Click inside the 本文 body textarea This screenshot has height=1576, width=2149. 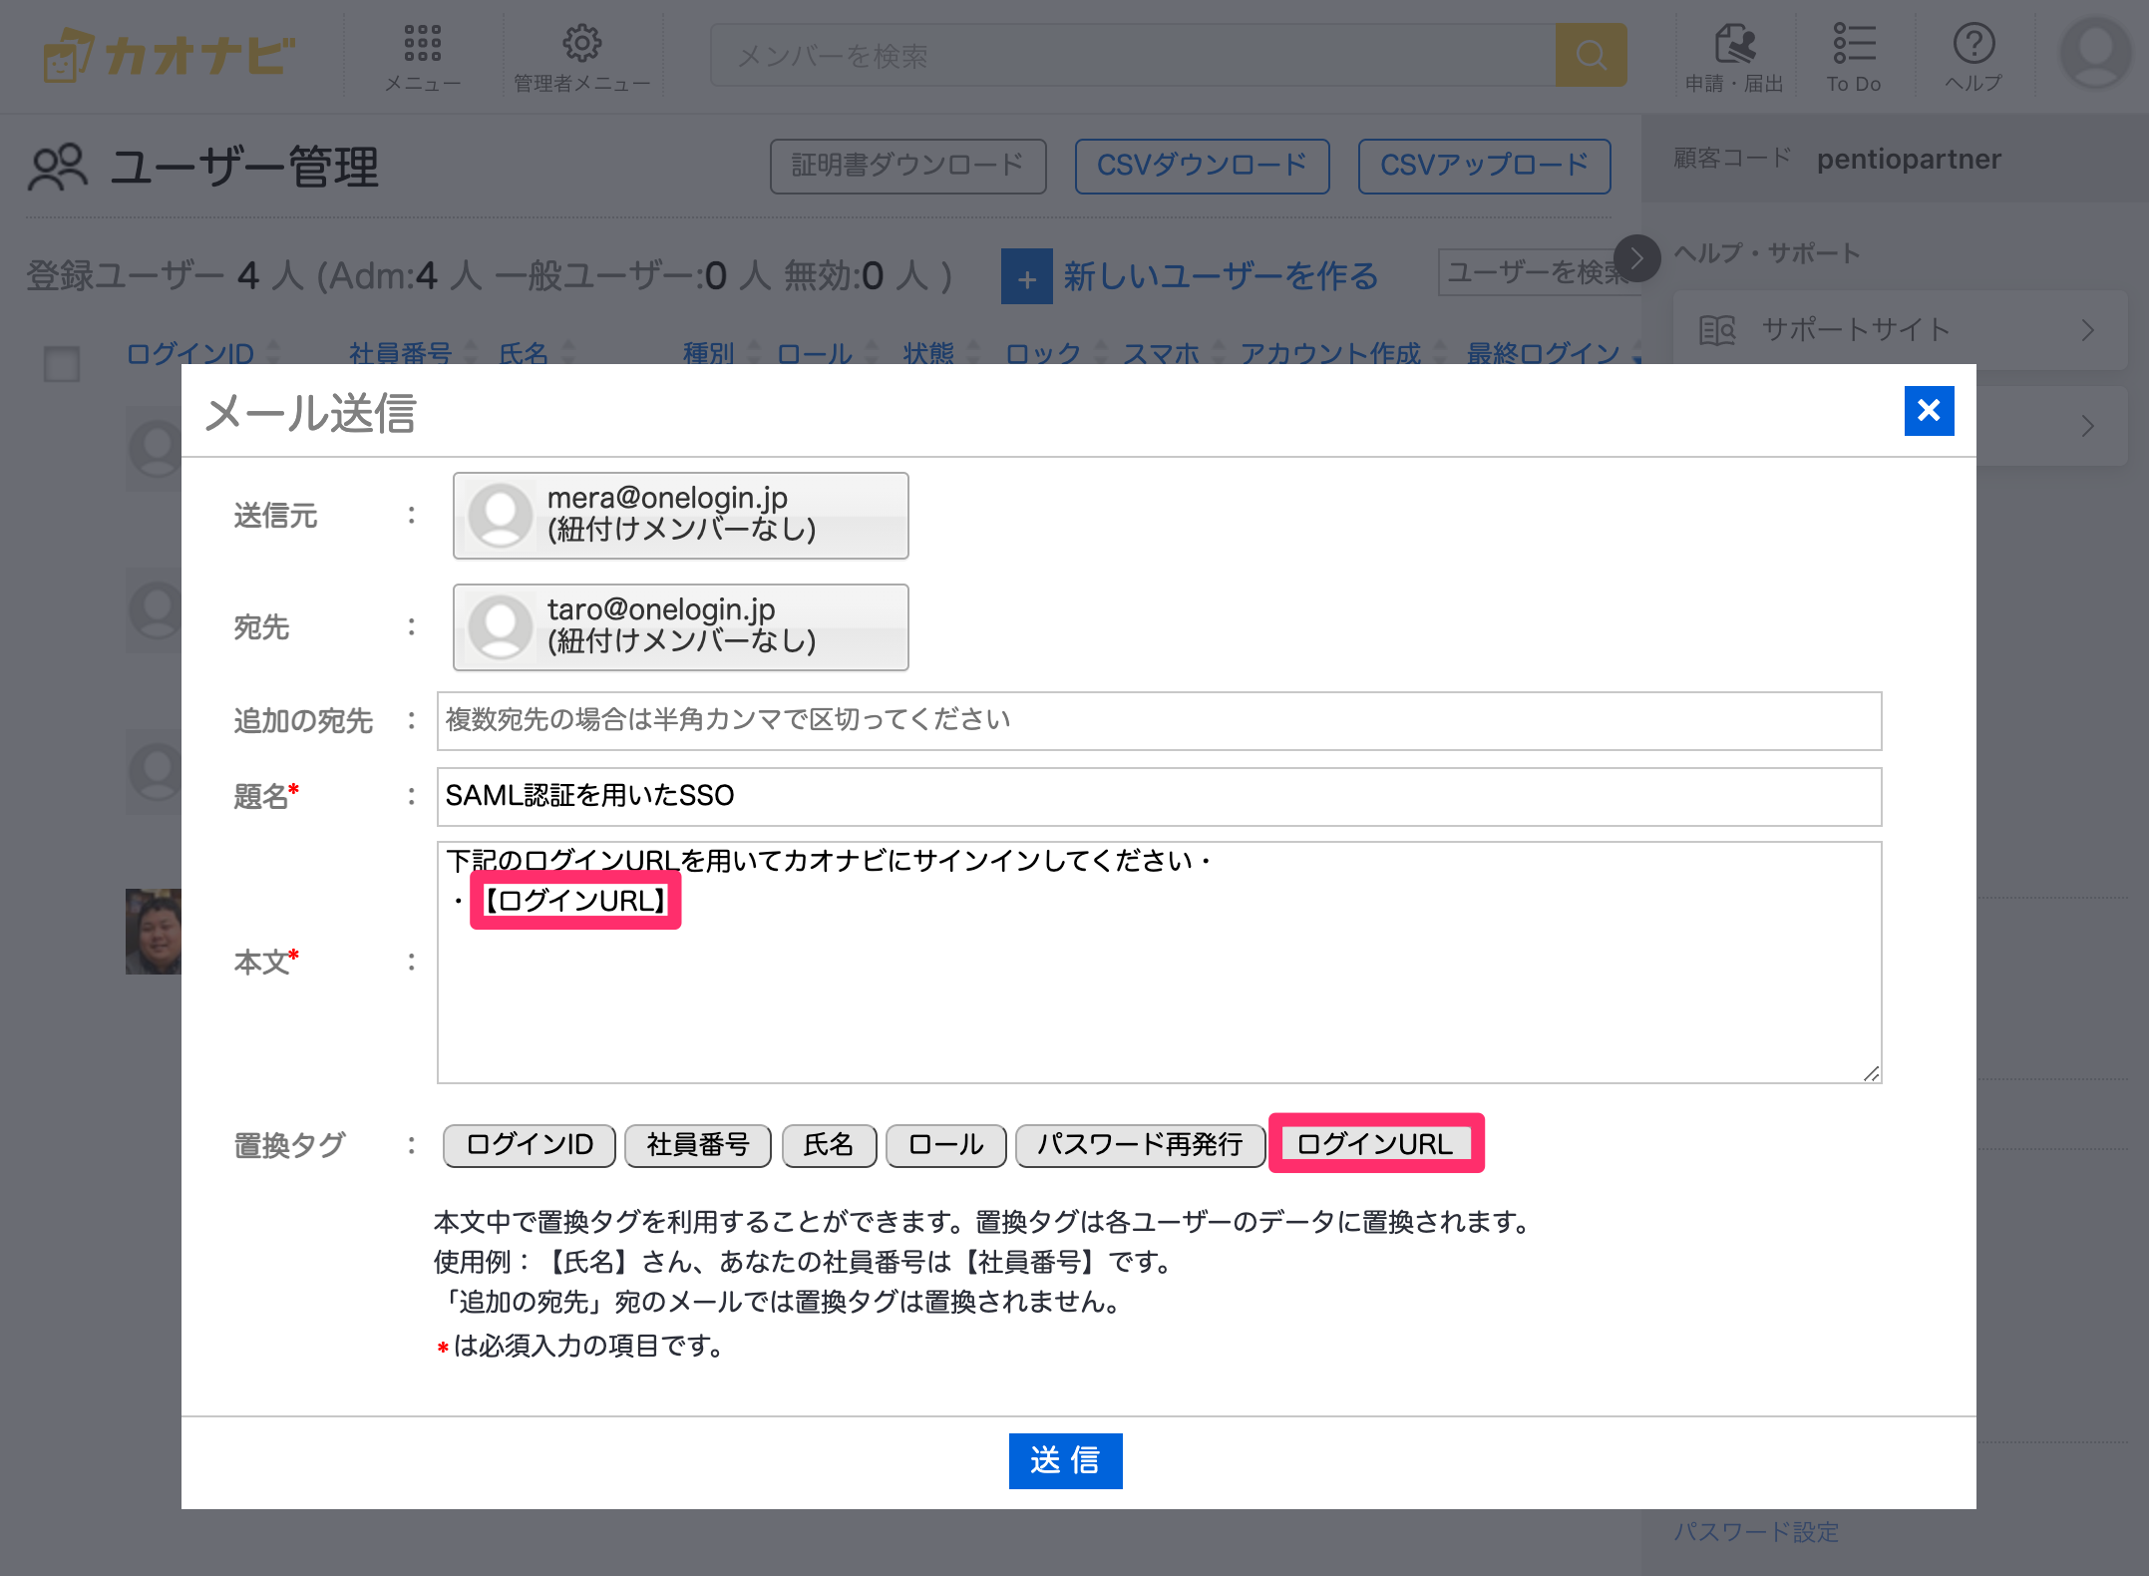[1159, 963]
